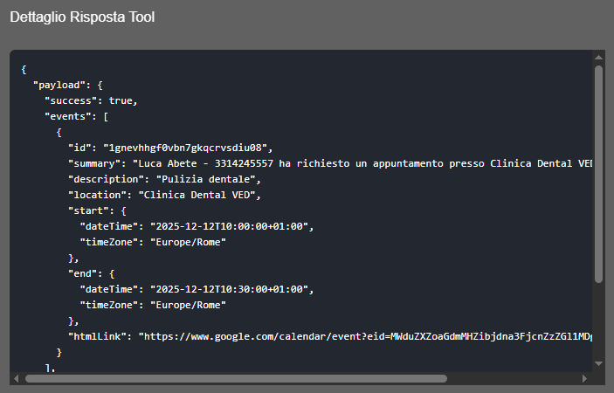The height and width of the screenshot is (393, 614).
Task: Click the vertical scrollbar down arrow
Action: 598,363
